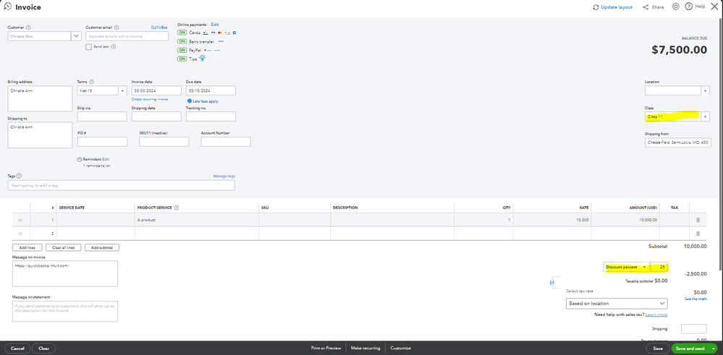The width and height of the screenshot is (723, 355).
Task: Toggle the PayPal ON switch
Action: pos(182,50)
